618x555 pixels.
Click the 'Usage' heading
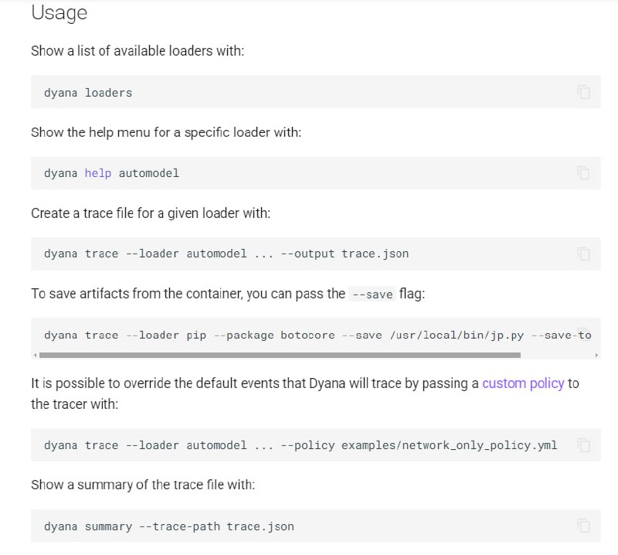pos(59,13)
